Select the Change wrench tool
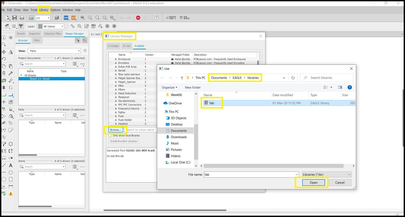The height and width of the screenshot is (217, 405). (x=11, y=73)
